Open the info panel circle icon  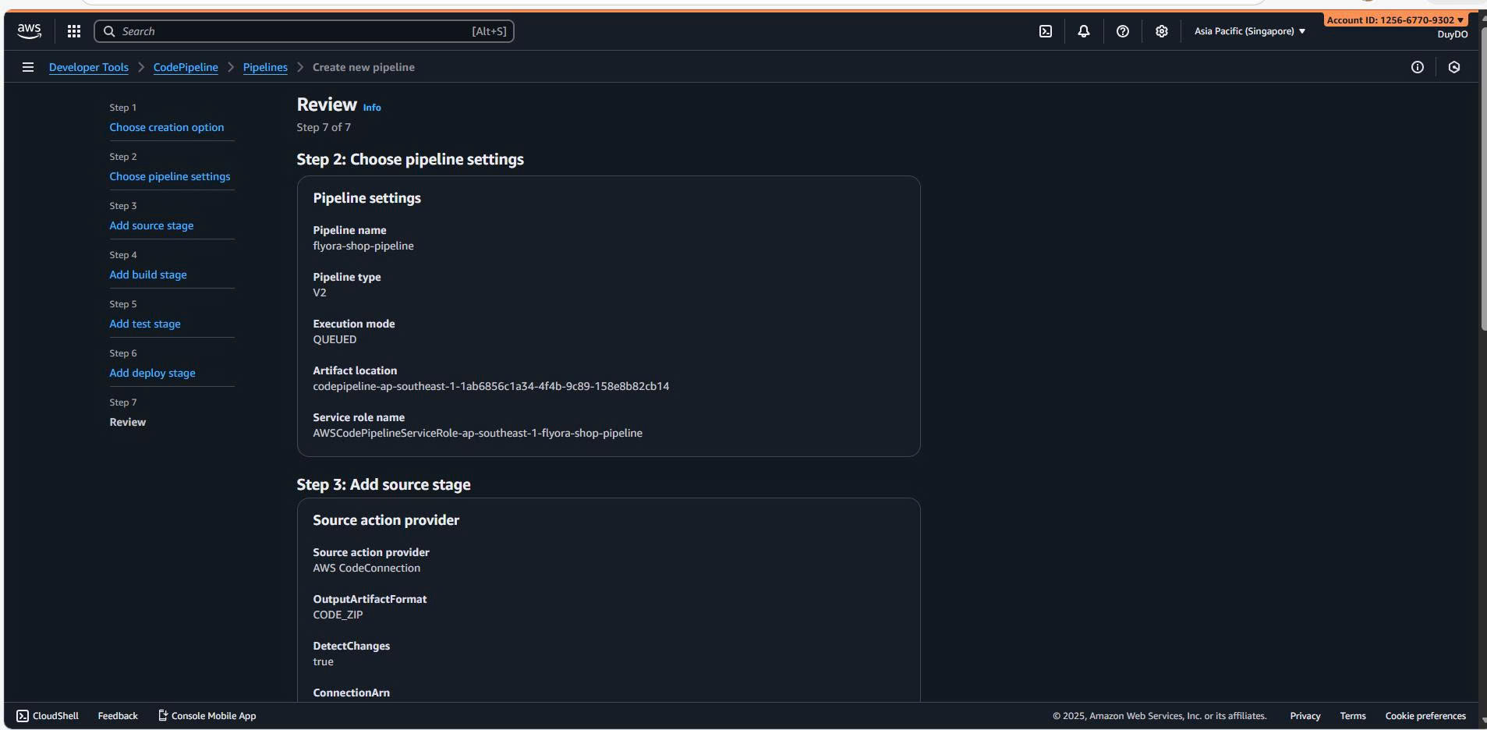pyautogui.click(x=1418, y=67)
